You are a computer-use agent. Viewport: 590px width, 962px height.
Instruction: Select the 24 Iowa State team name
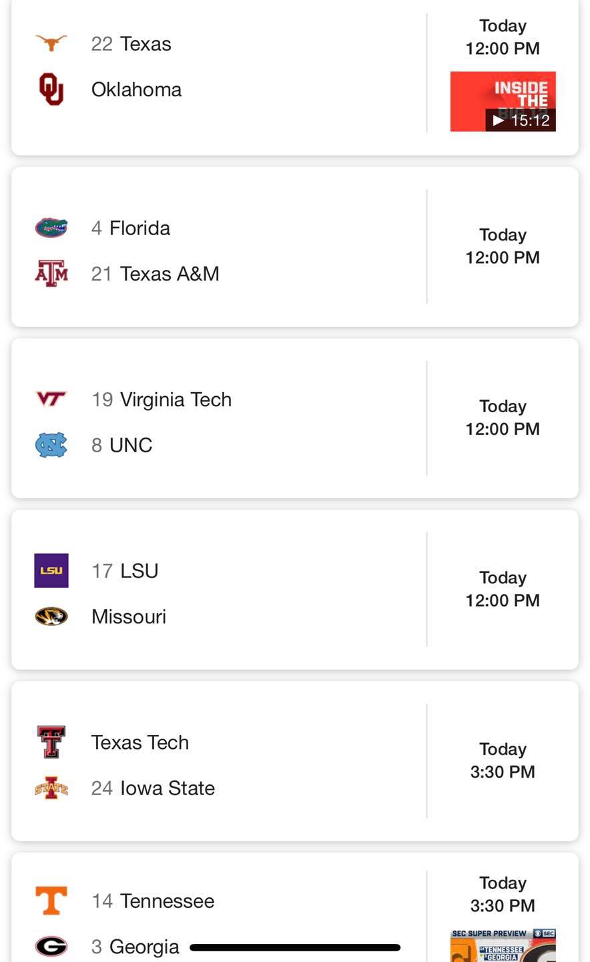[x=154, y=788]
